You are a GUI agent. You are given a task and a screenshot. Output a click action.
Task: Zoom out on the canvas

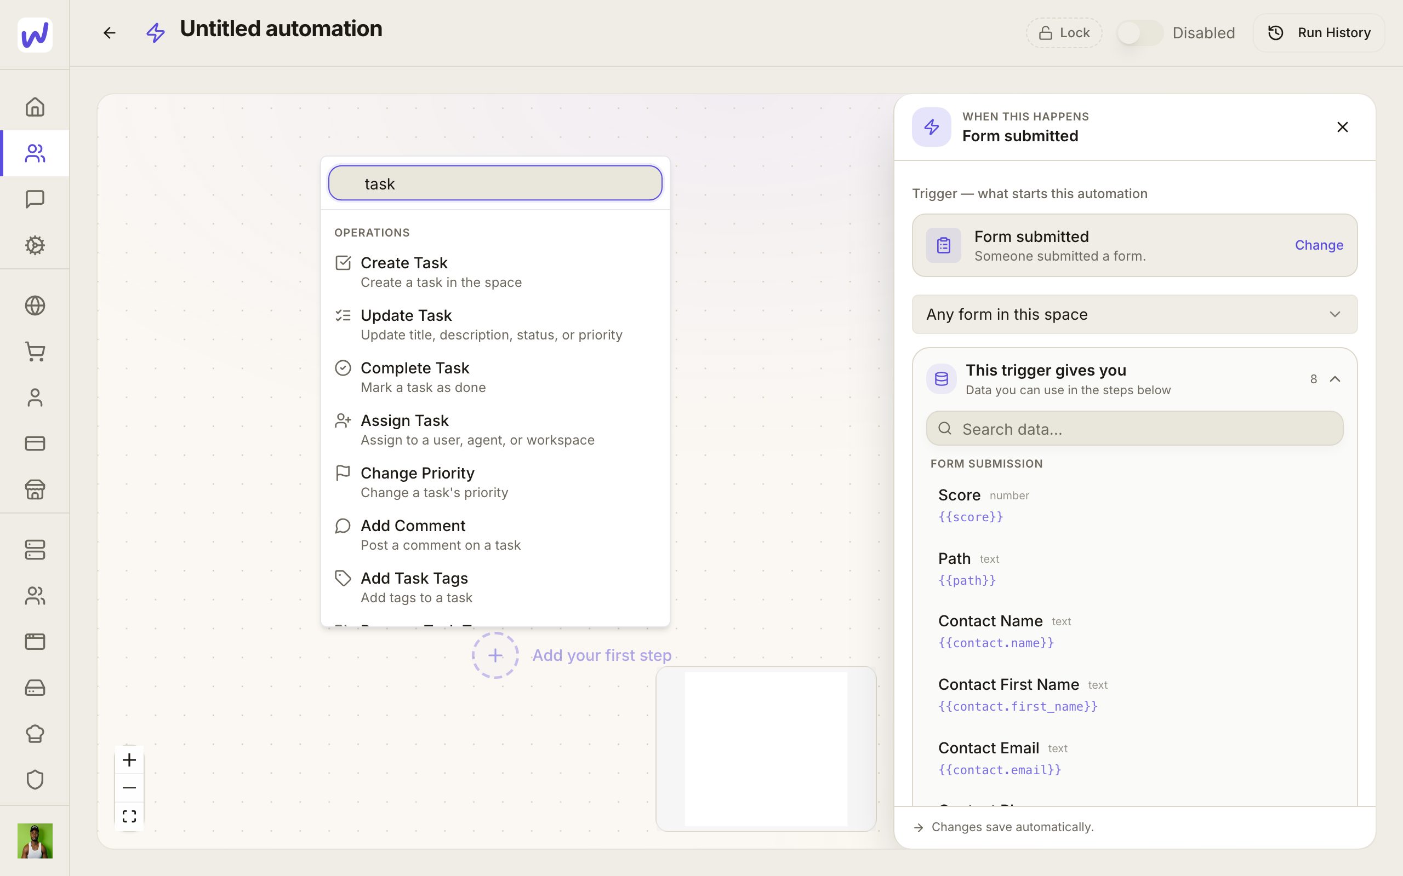[x=129, y=788]
